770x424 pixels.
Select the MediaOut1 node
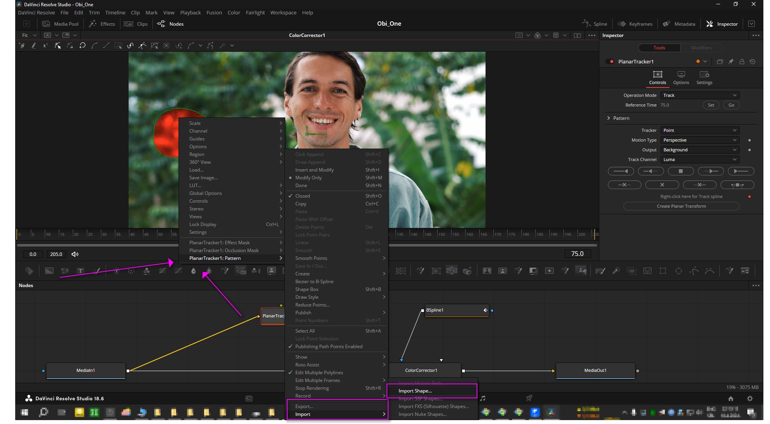pos(595,370)
